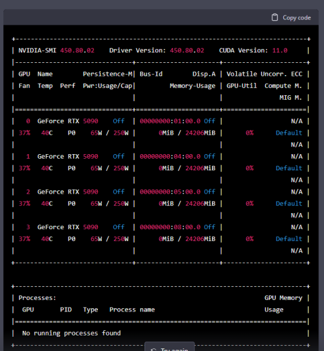Image resolution: width=324 pixels, height=351 pixels.
Task: Click the bus ID 00000000:04:00.0 of GPU 1
Action: click(x=170, y=157)
